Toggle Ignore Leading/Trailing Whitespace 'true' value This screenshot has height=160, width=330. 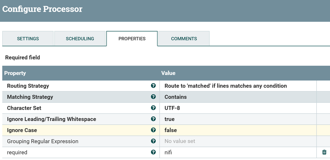169,119
